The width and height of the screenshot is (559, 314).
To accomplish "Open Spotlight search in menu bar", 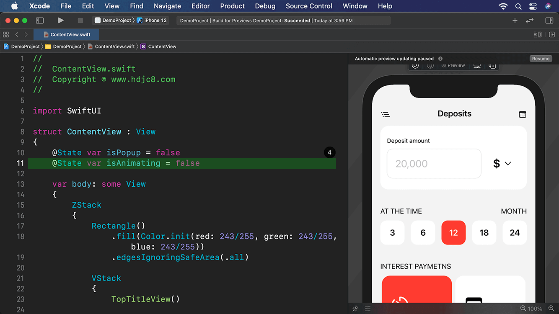I will pyautogui.click(x=518, y=6).
